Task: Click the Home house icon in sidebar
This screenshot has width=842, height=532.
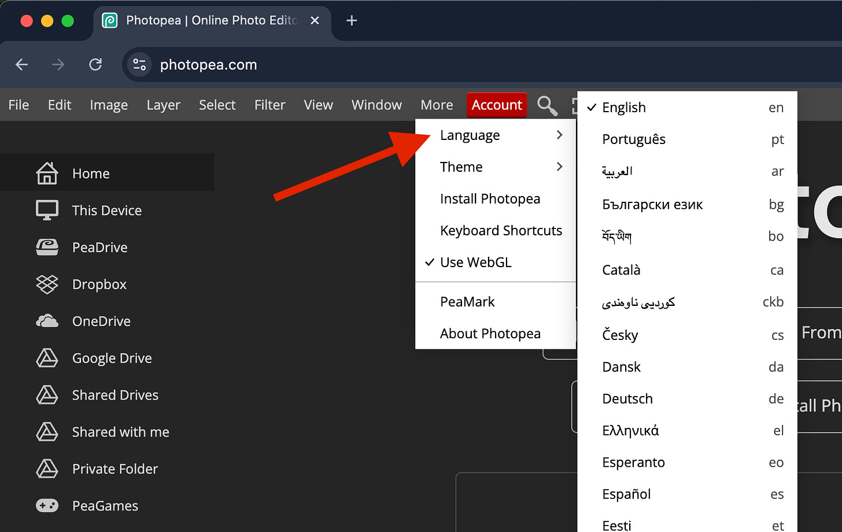Action: coord(47,173)
